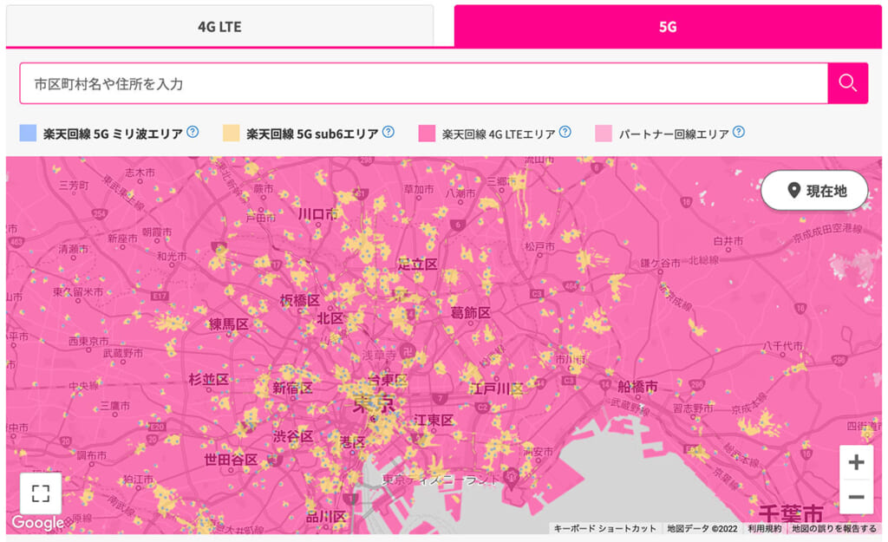
Task: Click the 鎌ケ谷市 map label
Action: pyautogui.click(x=660, y=263)
